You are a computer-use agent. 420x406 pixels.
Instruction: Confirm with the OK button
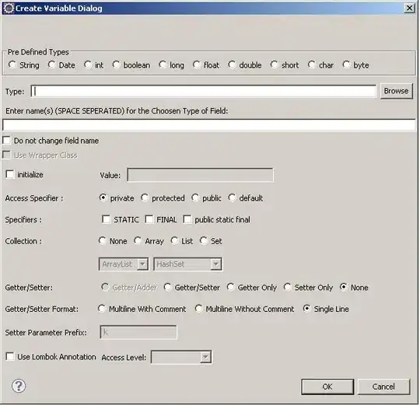(327, 387)
